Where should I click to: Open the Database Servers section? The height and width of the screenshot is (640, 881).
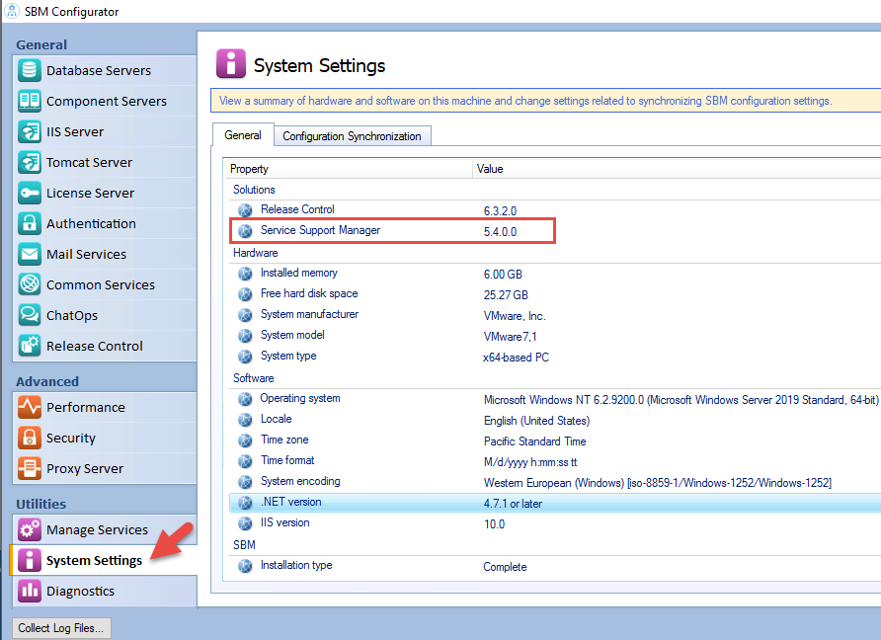pos(105,70)
